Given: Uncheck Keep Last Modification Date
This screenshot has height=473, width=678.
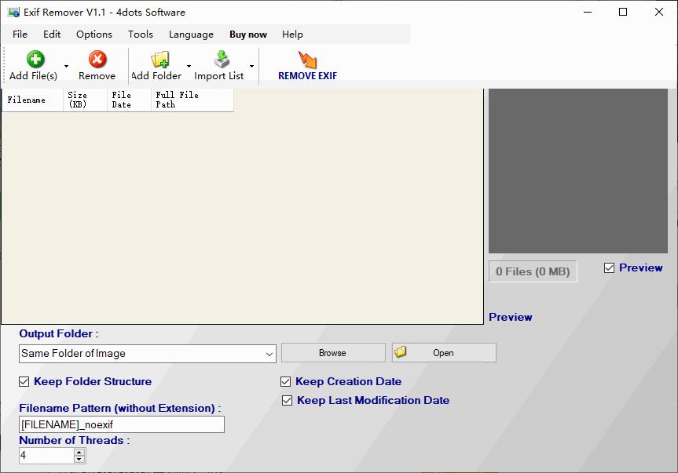Looking at the screenshot, I should click(x=287, y=401).
